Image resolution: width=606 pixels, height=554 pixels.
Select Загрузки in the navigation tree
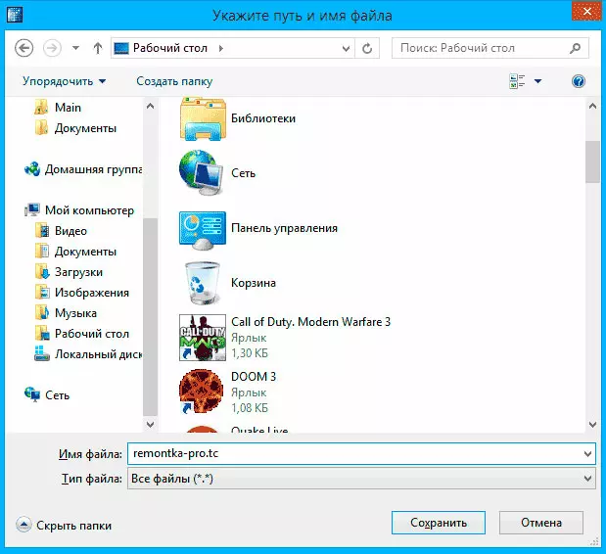coord(78,272)
